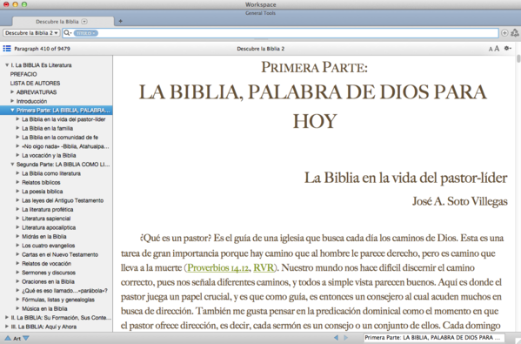This screenshot has width=521, height=344.
Task: Remove the TITULO search field tag
Action: pyautogui.click(x=86, y=33)
